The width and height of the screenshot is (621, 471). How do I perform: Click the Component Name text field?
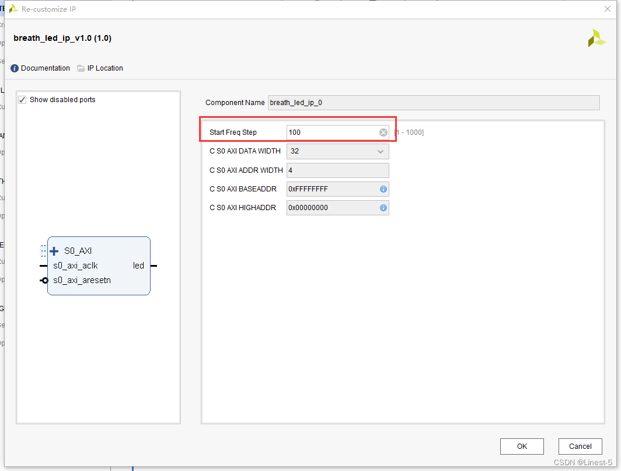click(x=433, y=103)
